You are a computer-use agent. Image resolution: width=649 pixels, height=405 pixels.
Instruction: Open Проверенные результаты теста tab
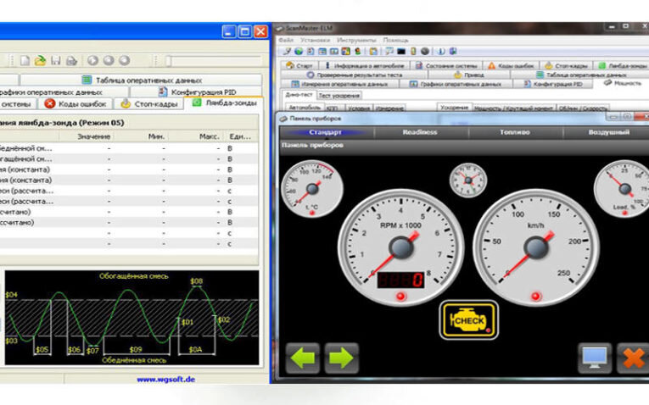point(355,75)
